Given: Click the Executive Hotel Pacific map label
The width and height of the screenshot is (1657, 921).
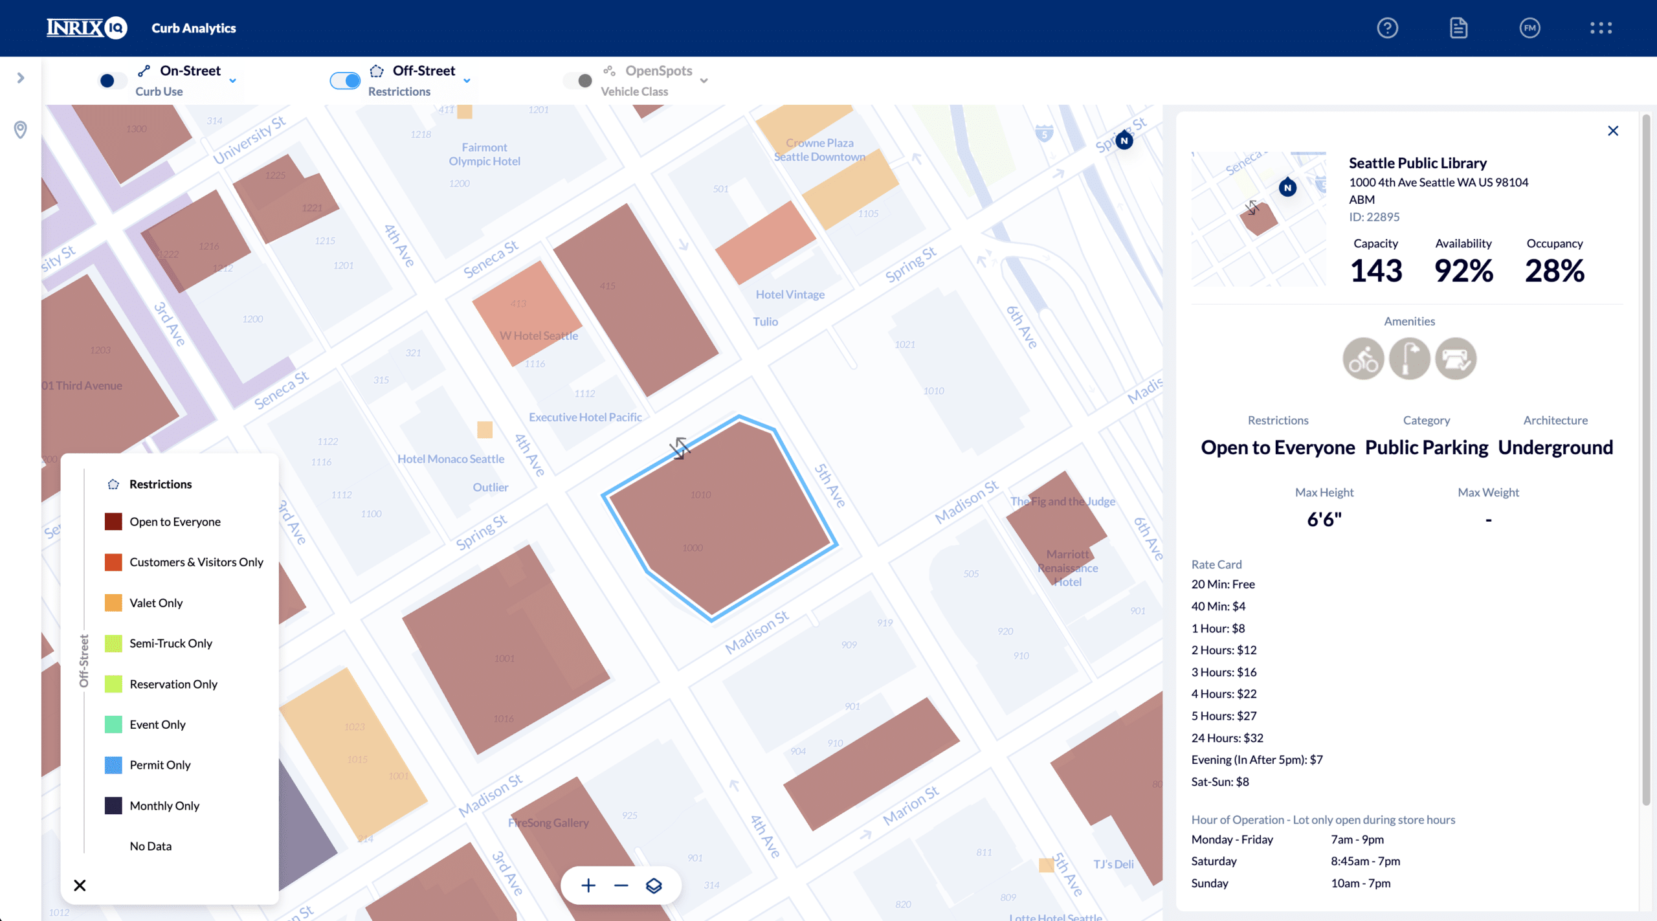Looking at the screenshot, I should click(x=585, y=417).
